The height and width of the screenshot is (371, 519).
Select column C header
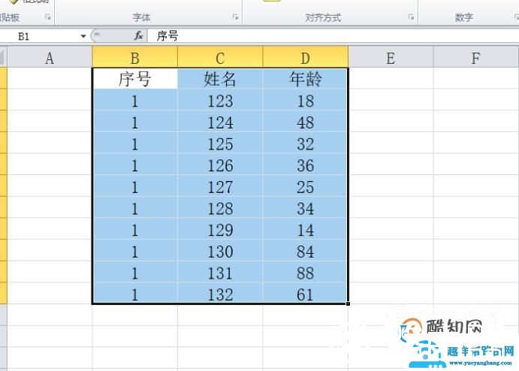click(x=220, y=57)
